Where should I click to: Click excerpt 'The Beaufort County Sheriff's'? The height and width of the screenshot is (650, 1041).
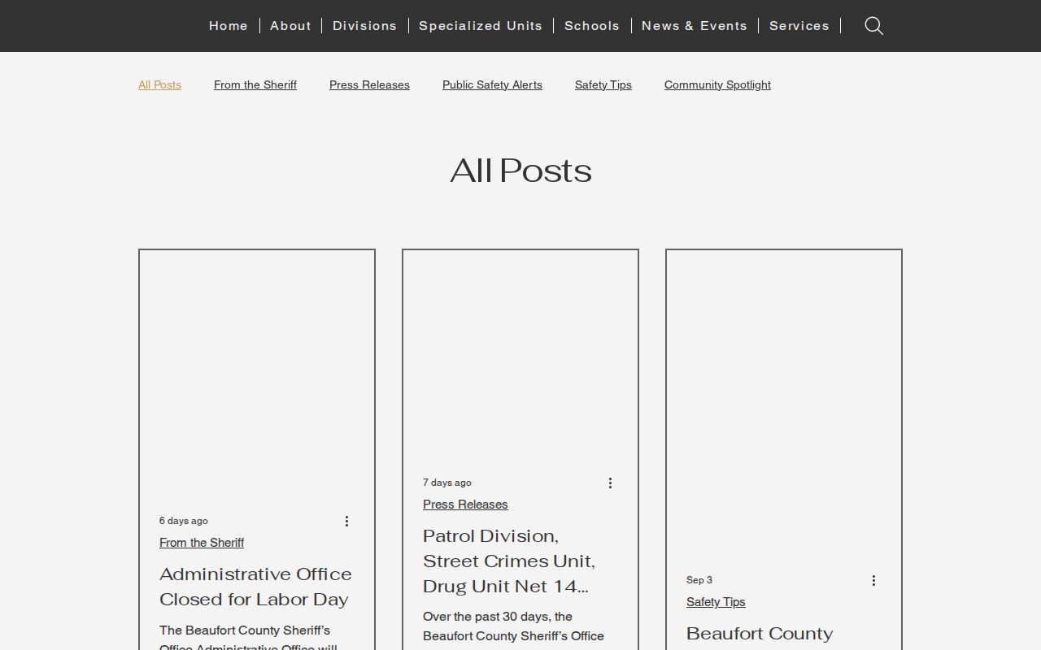tap(245, 630)
